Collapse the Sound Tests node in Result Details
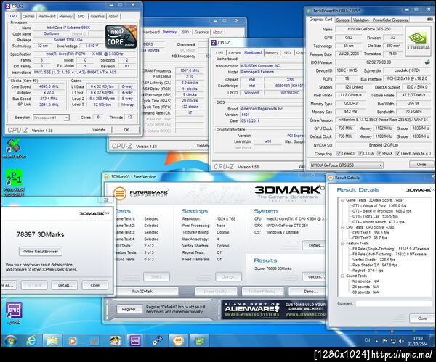This screenshot has height=362, width=436. 342,276
